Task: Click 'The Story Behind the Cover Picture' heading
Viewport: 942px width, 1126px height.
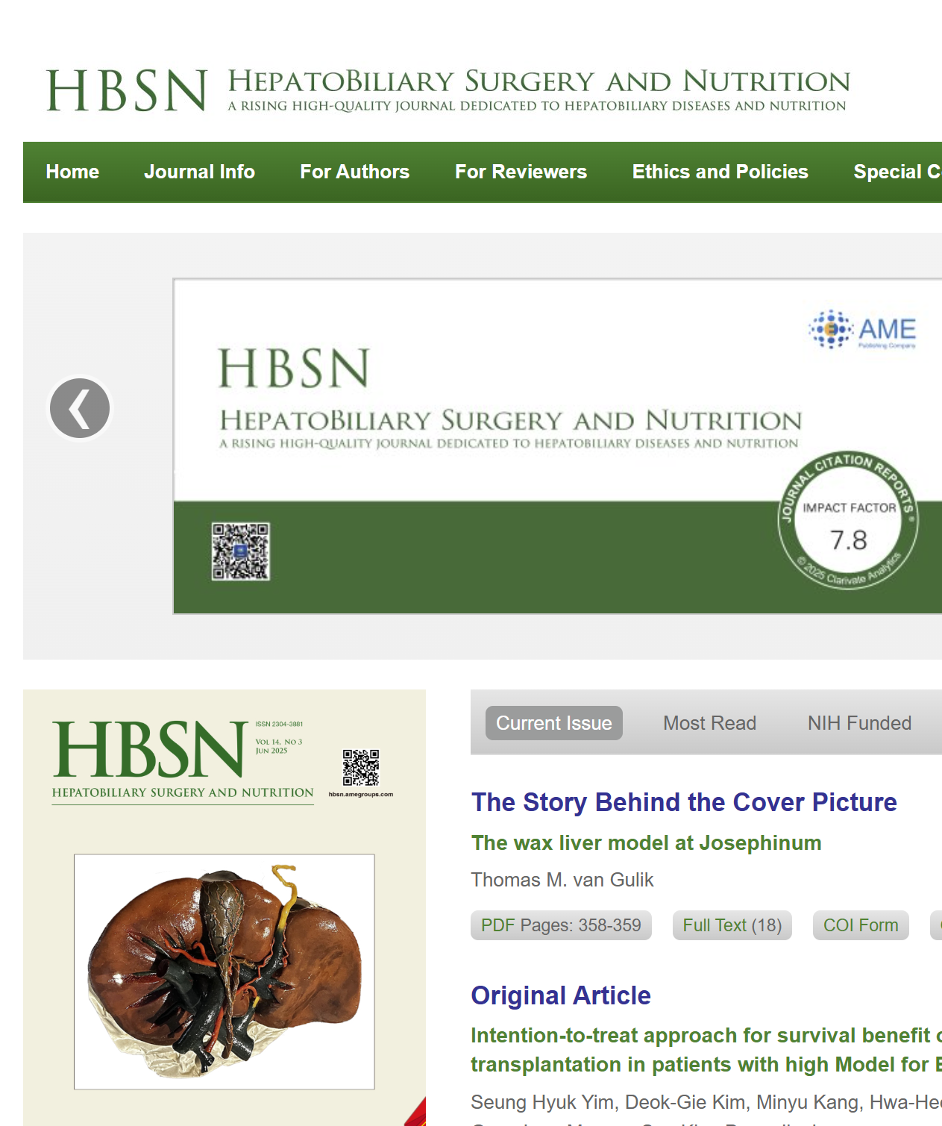Action: pyautogui.click(x=684, y=802)
